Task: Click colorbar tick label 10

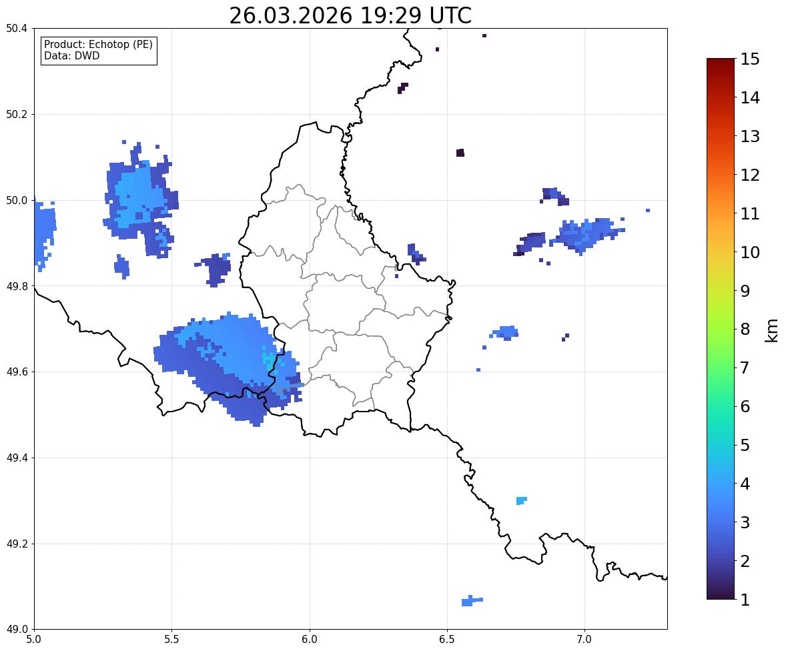Action: click(x=750, y=252)
